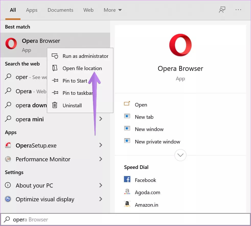Expand the Performance Monitor result arrow
This screenshot has width=251, height=226.
click(100, 159)
